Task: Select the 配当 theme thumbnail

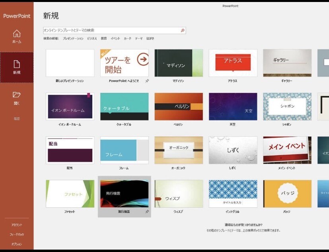Action: (70, 150)
